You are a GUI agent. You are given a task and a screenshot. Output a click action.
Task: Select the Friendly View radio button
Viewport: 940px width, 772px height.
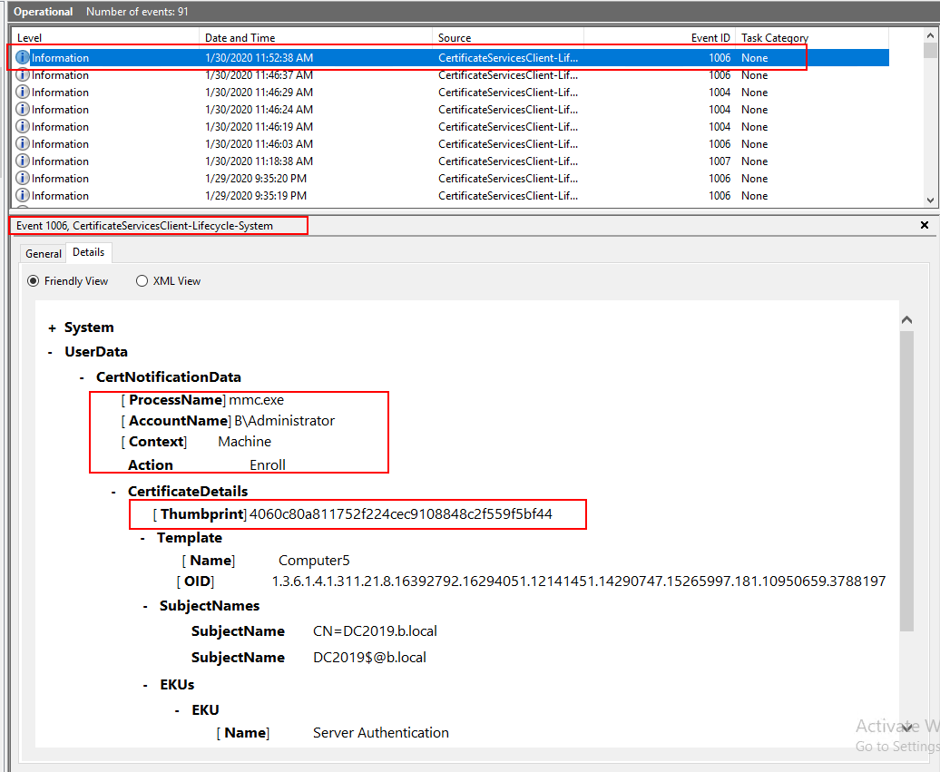(34, 281)
